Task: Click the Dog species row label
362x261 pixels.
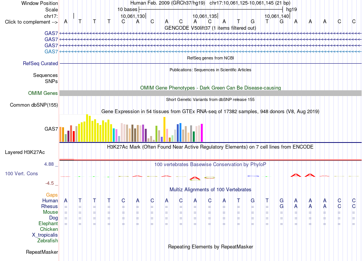Action: [54, 218]
